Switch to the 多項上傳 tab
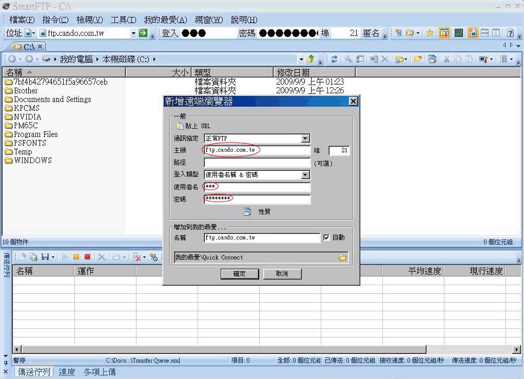 coord(100,372)
